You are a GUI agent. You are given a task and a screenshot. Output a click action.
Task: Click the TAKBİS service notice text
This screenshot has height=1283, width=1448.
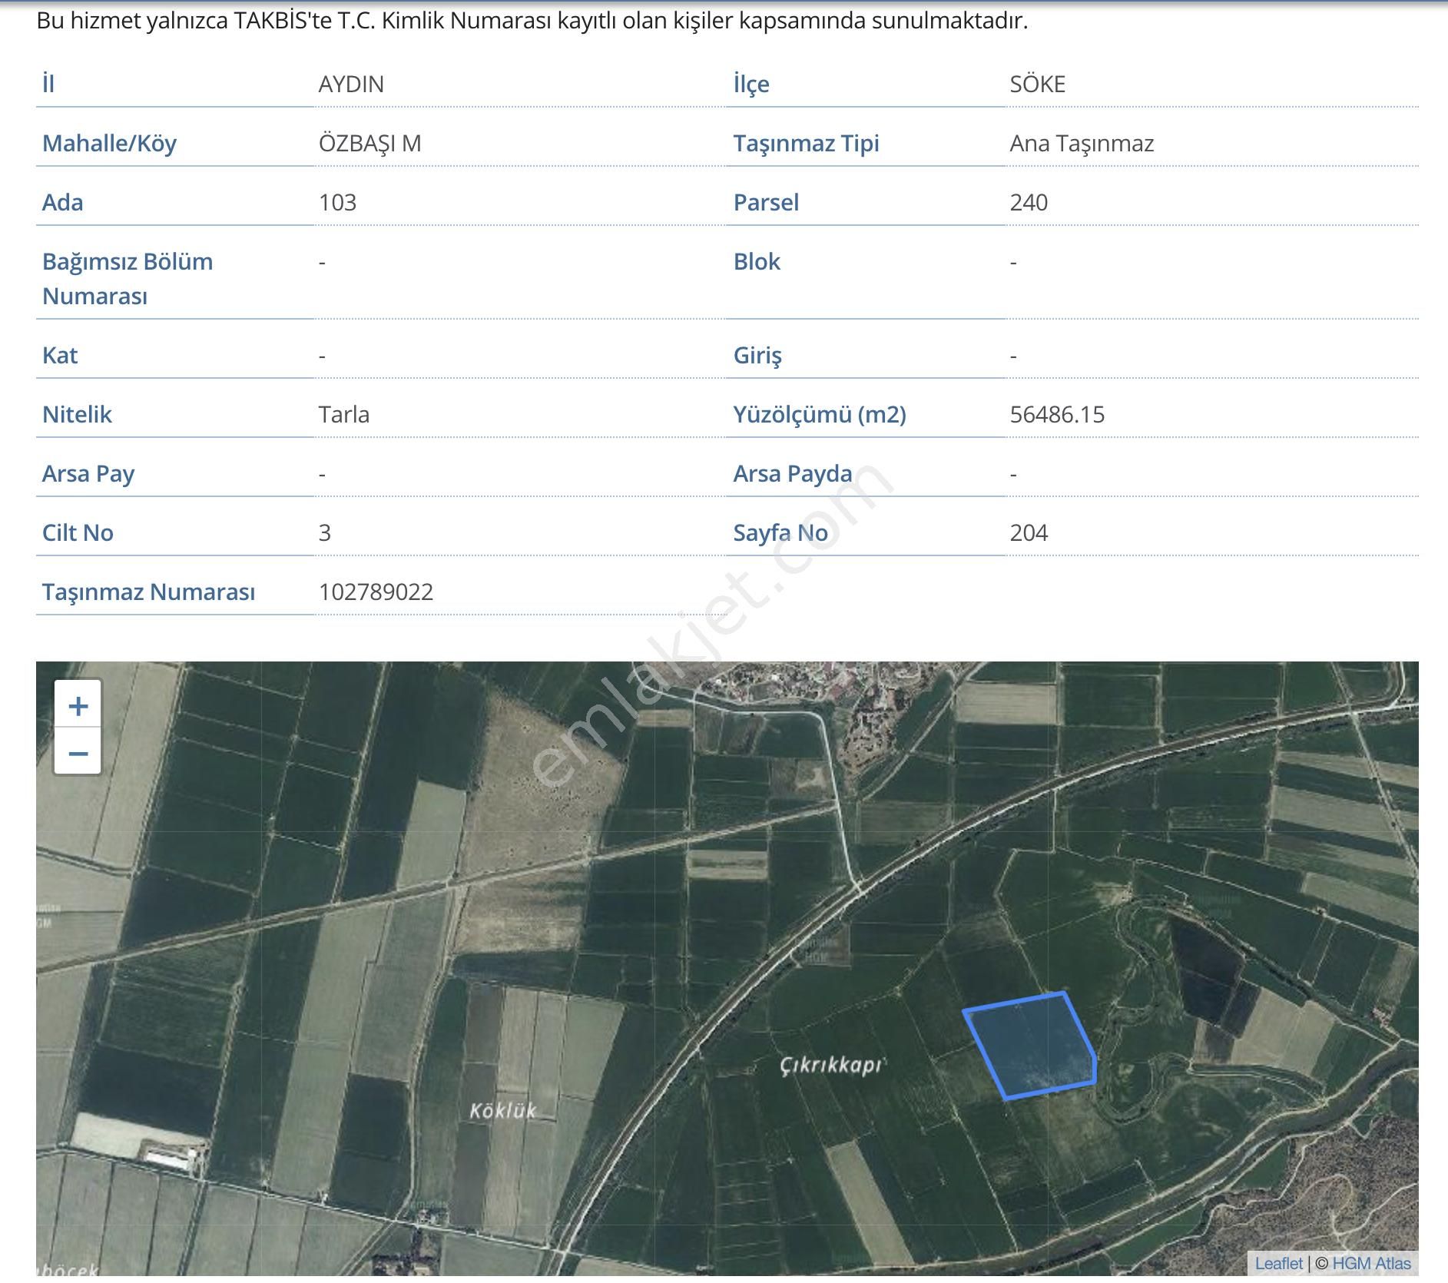point(532,21)
